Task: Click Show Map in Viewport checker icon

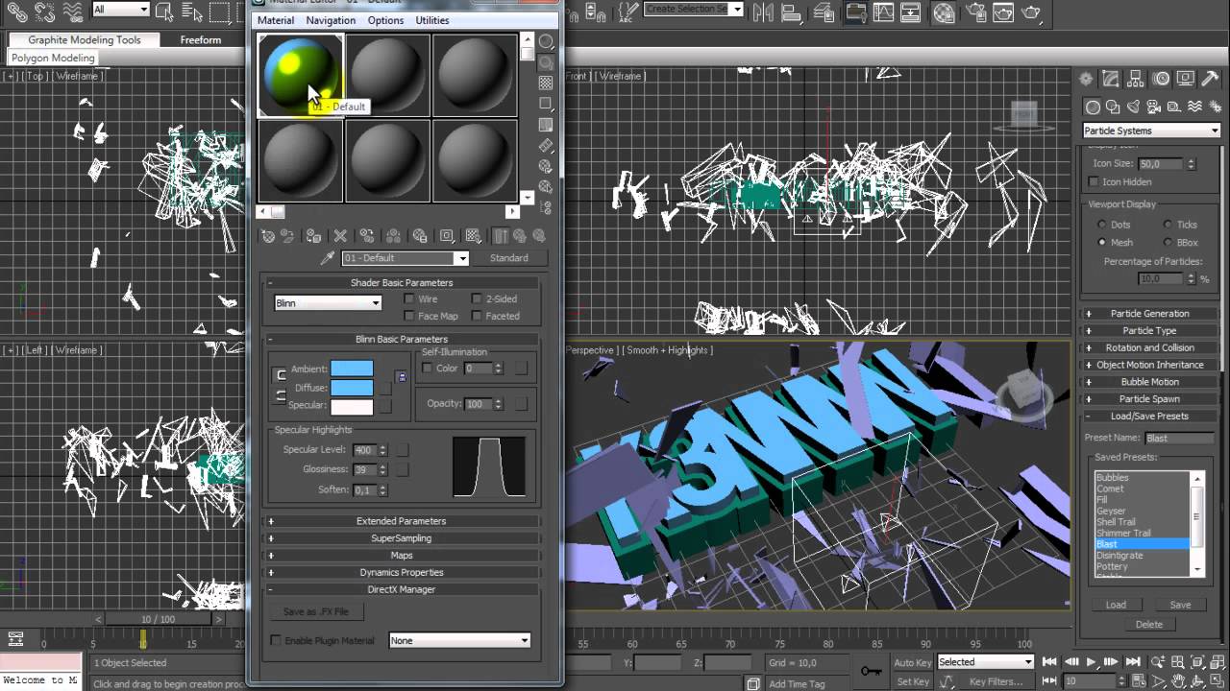Action: [x=473, y=236]
